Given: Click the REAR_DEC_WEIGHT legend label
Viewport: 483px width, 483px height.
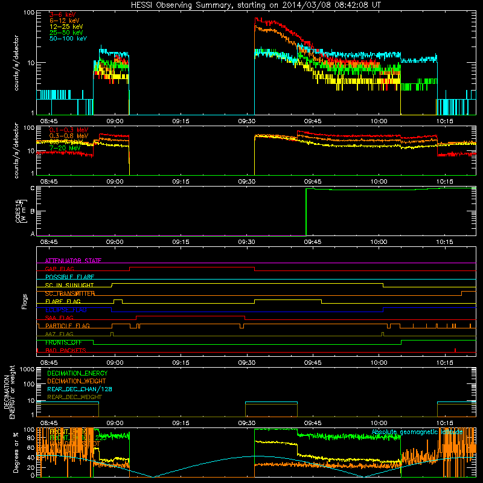Looking at the screenshot, I should (74, 397).
